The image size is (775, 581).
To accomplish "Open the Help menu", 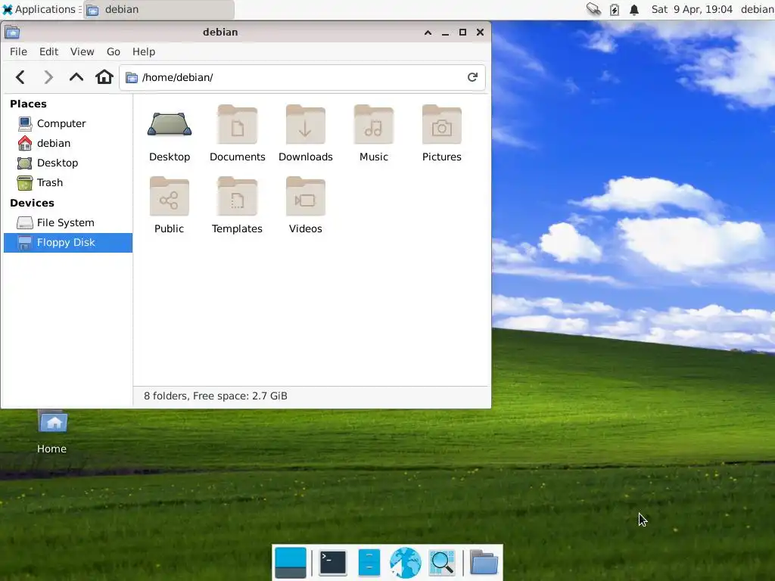I will (144, 52).
